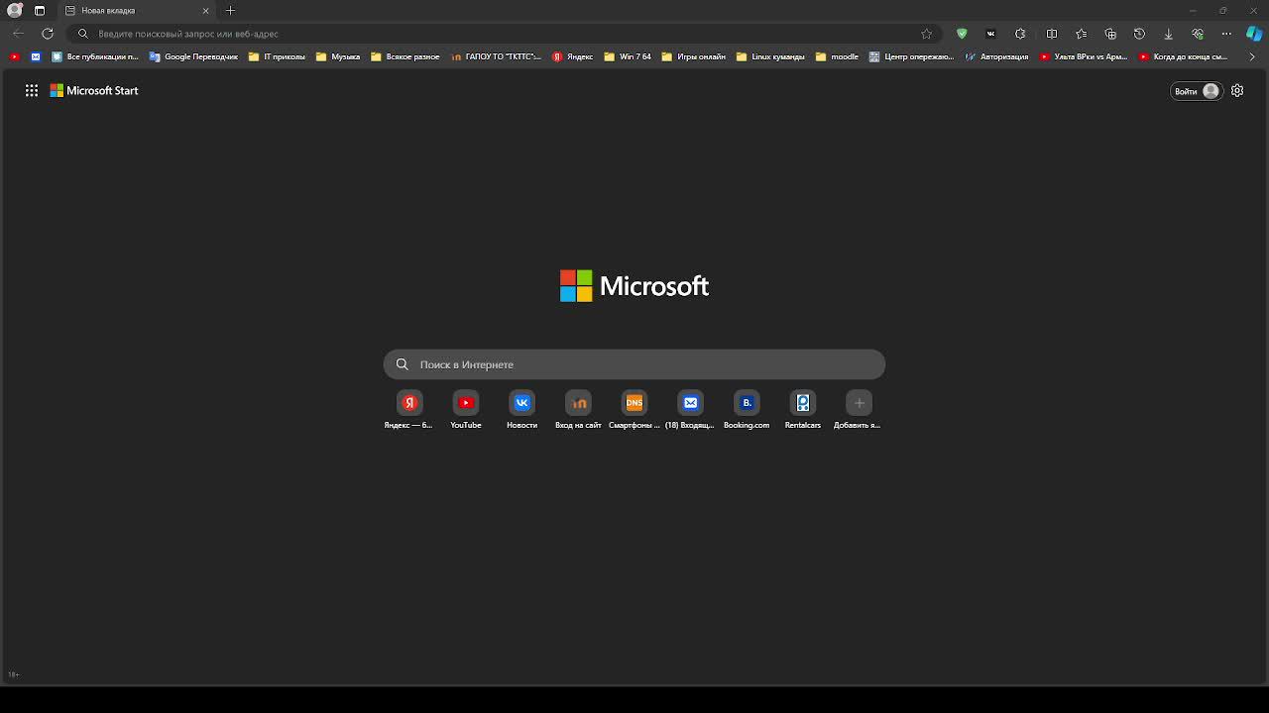This screenshot has height=713, width=1269.
Task: Open page settings gear icon
Action: (x=1237, y=90)
